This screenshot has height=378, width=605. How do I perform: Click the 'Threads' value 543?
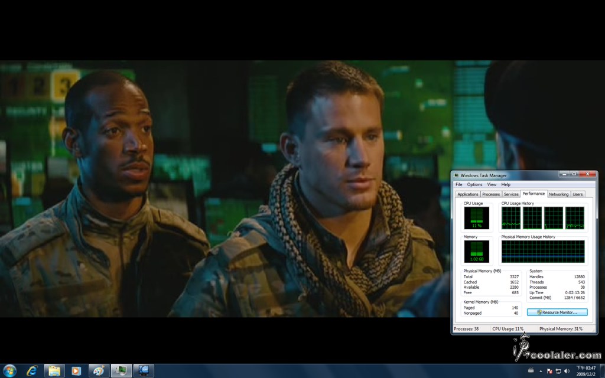point(581,282)
